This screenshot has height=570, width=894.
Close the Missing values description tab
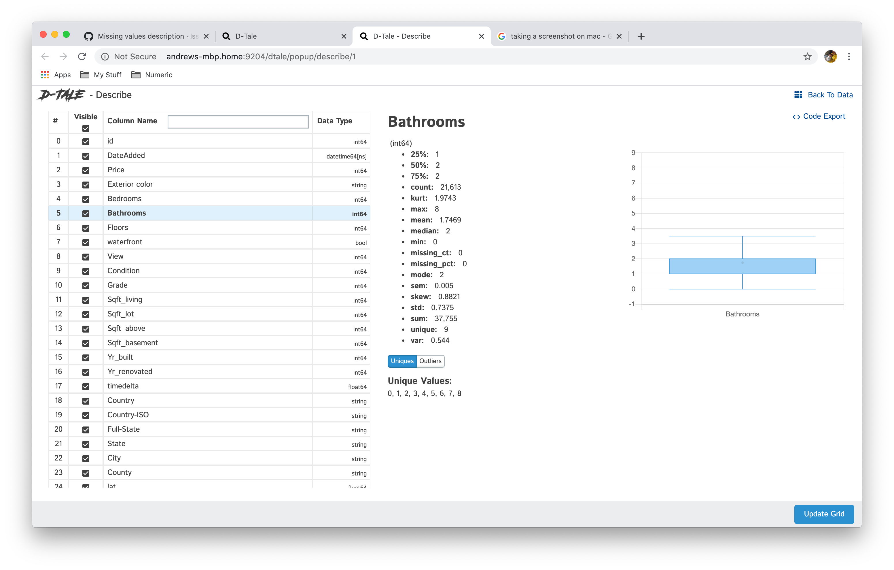207,36
